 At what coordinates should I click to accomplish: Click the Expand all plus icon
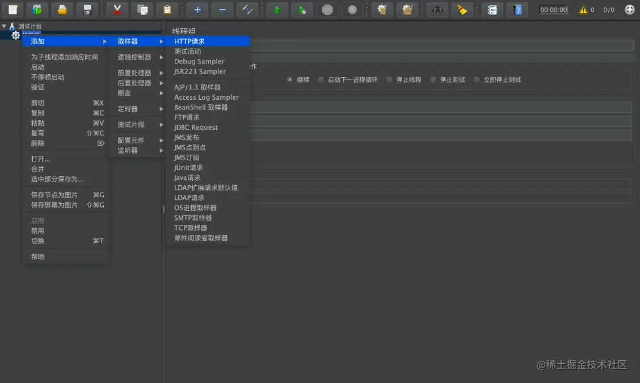coord(197,10)
